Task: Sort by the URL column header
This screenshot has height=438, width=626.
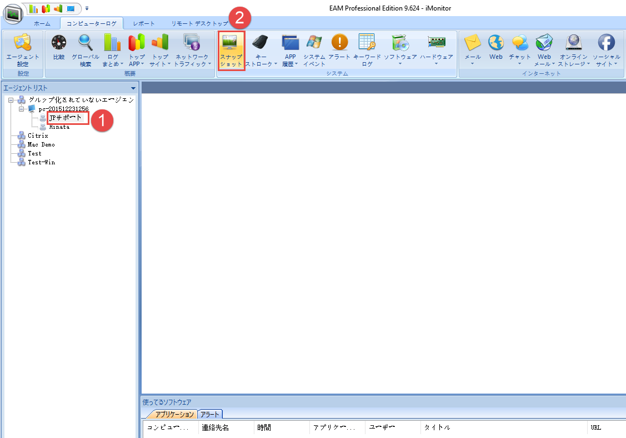Action: [x=607, y=427]
